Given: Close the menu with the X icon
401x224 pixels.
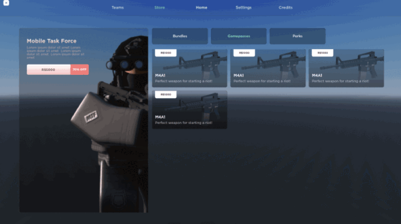Looking at the screenshot, I should tap(6, 3).
